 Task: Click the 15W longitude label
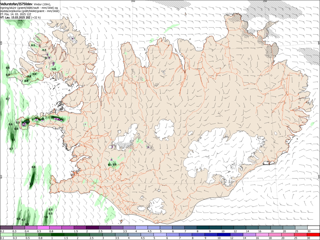click(x=265, y=1)
